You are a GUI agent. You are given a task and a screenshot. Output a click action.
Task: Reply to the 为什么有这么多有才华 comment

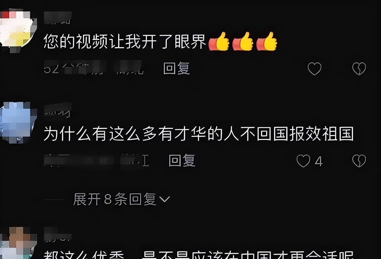click(x=182, y=161)
